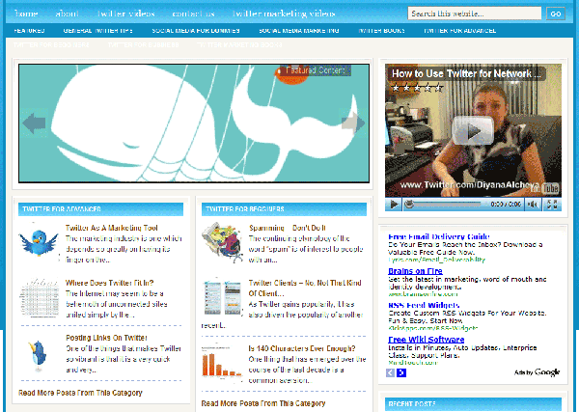Open phone screenshots thumbnail for Twitter Clients post
Screen dimensions: 579x412
point(222,297)
